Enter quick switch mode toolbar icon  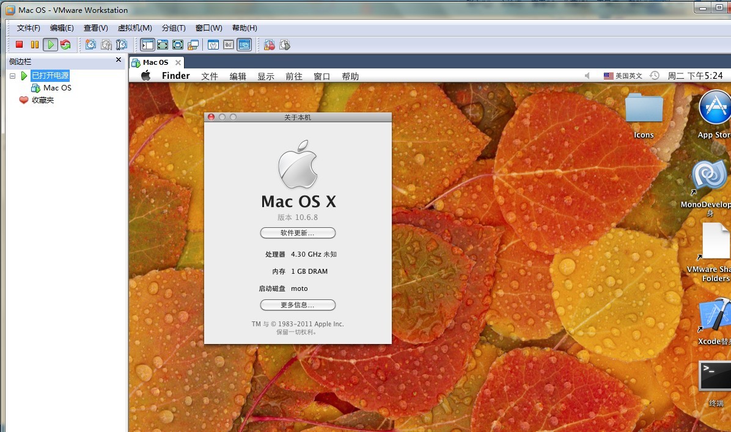pyautogui.click(x=163, y=45)
